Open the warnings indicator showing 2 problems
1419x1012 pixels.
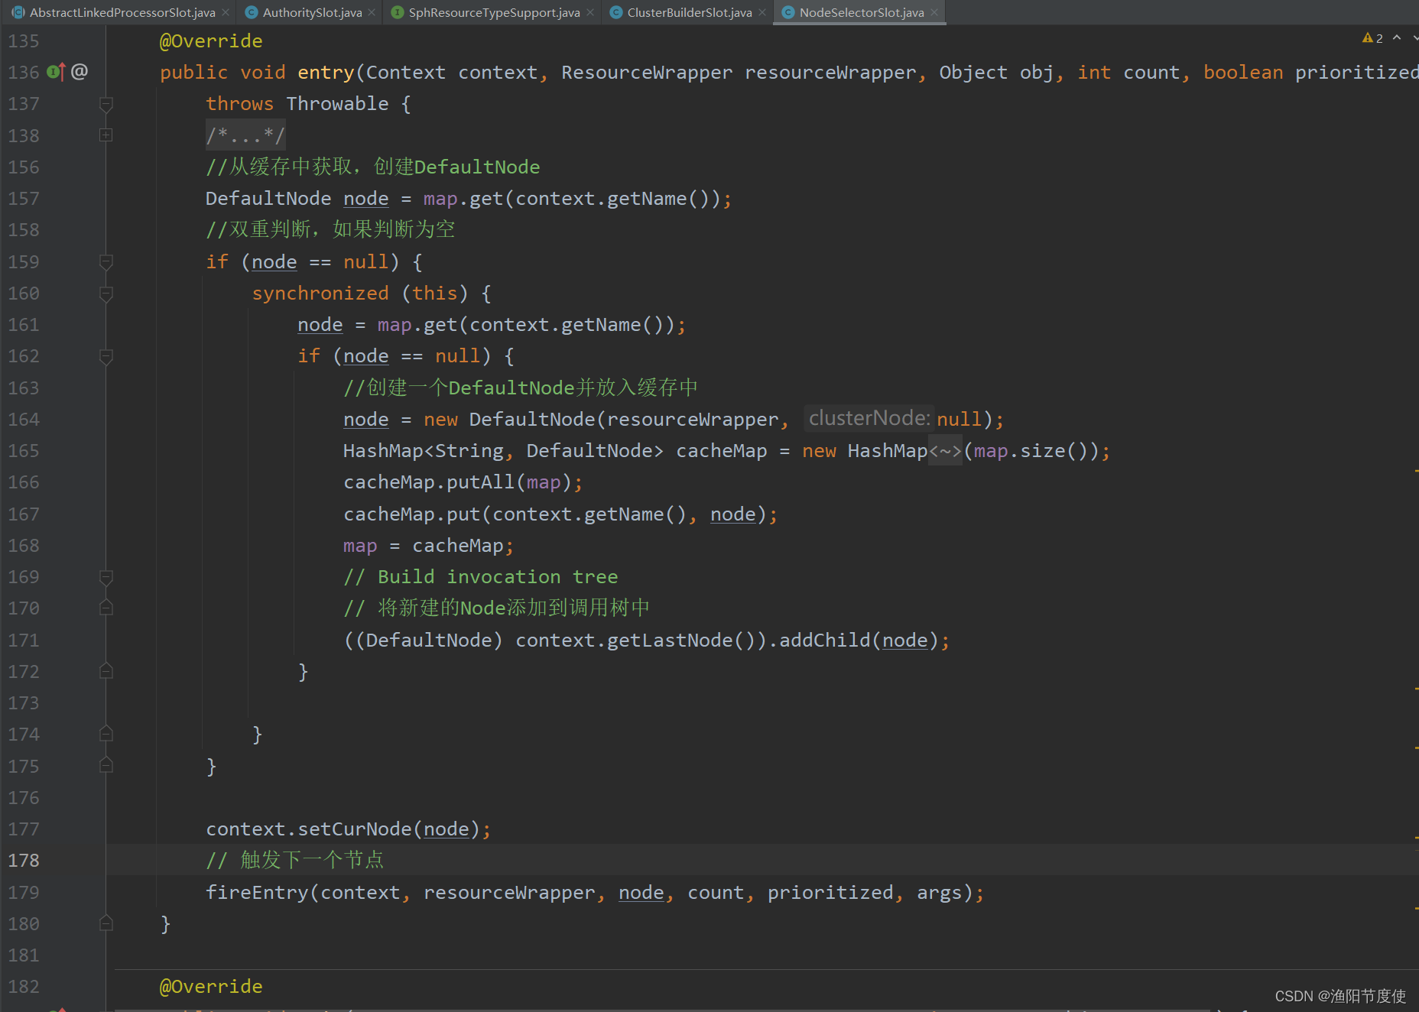pyautogui.click(x=1372, y=38)
